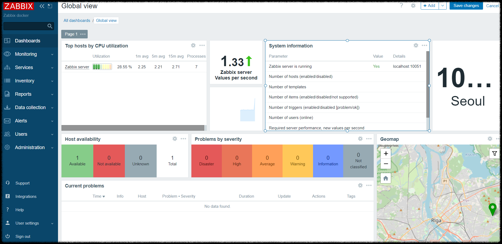Click the gray Unknown tile

(141, 161)
